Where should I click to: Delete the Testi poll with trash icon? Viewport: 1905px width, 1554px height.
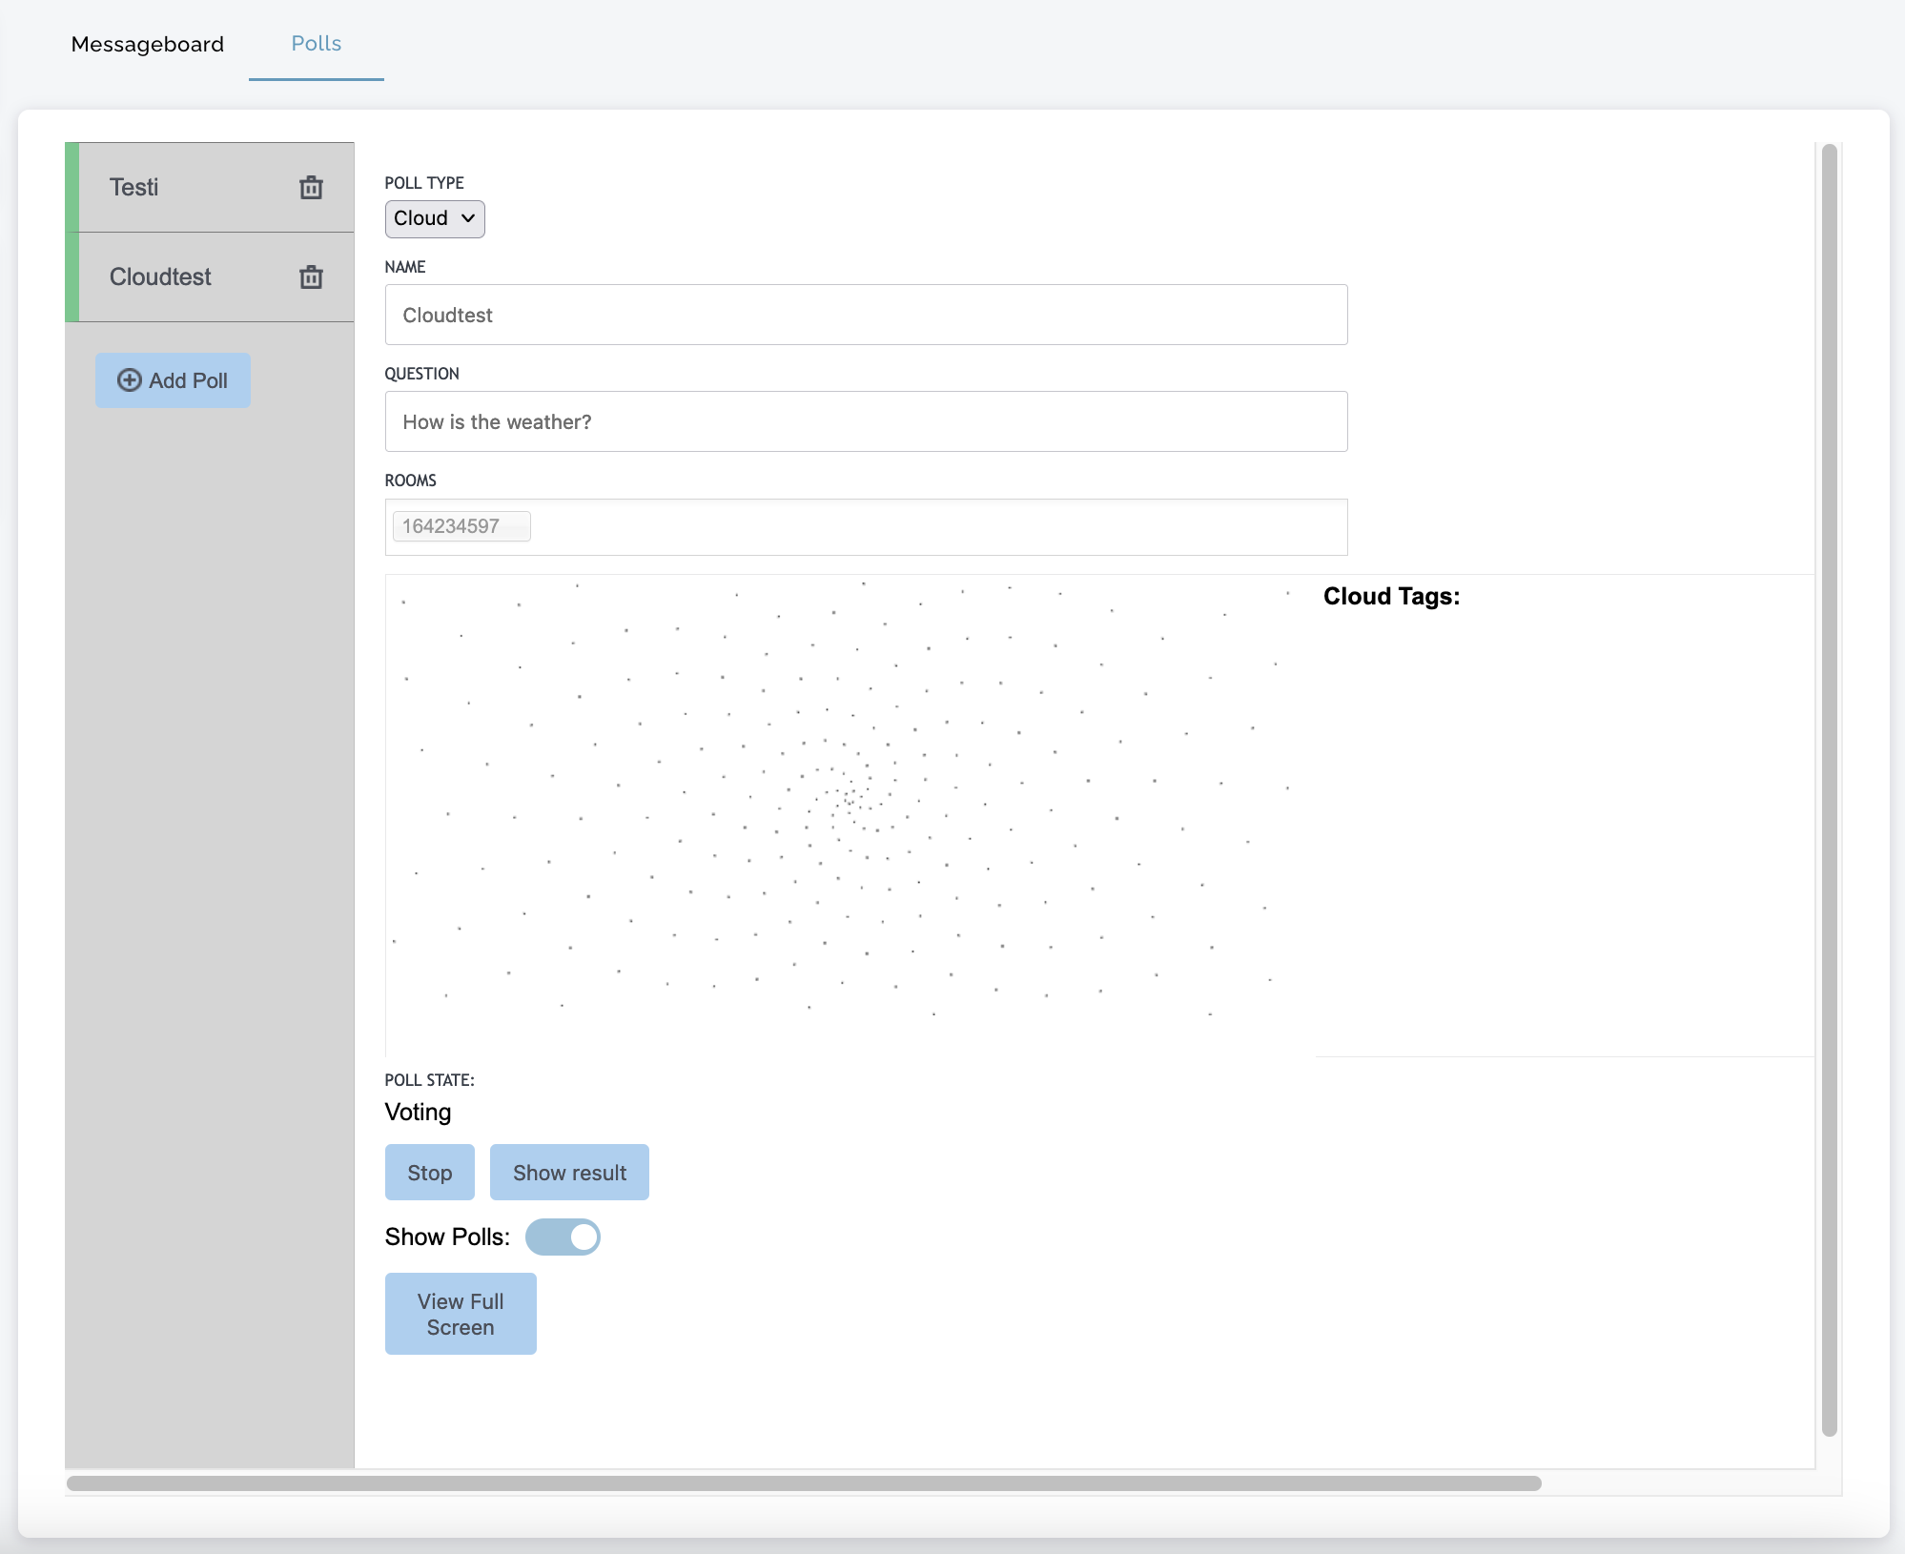[x=311, y=188]
